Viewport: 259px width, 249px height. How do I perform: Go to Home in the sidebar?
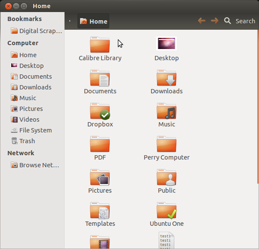pos(24,55)
